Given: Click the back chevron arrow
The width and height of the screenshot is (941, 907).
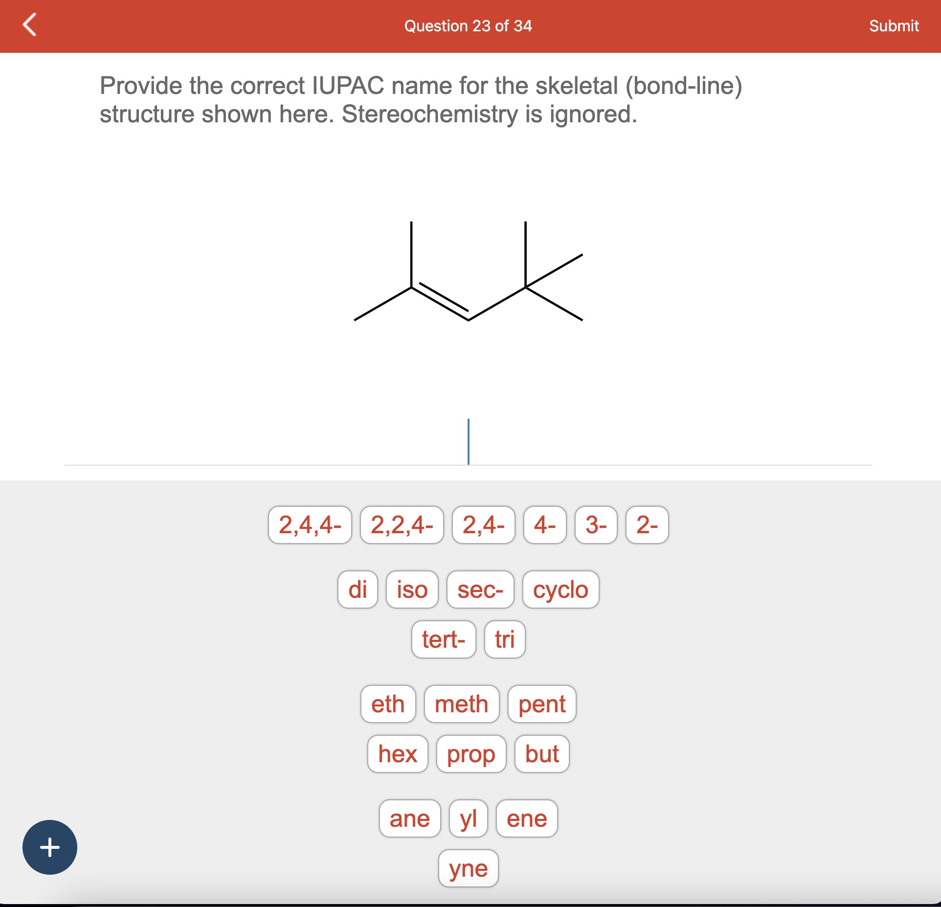Looking at the screenshot, I should click(x=29, y=26).
